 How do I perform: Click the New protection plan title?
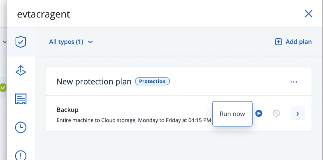tap(94, 81)
